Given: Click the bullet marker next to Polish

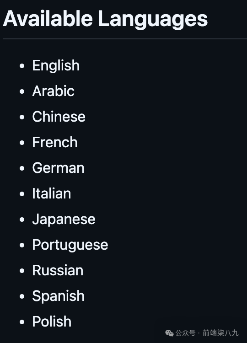Looking at the screenshot, I should pos(22,322).
